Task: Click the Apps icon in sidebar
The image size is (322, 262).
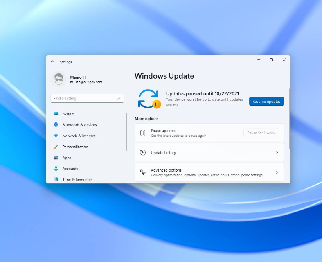Action: tap(56, 158)
